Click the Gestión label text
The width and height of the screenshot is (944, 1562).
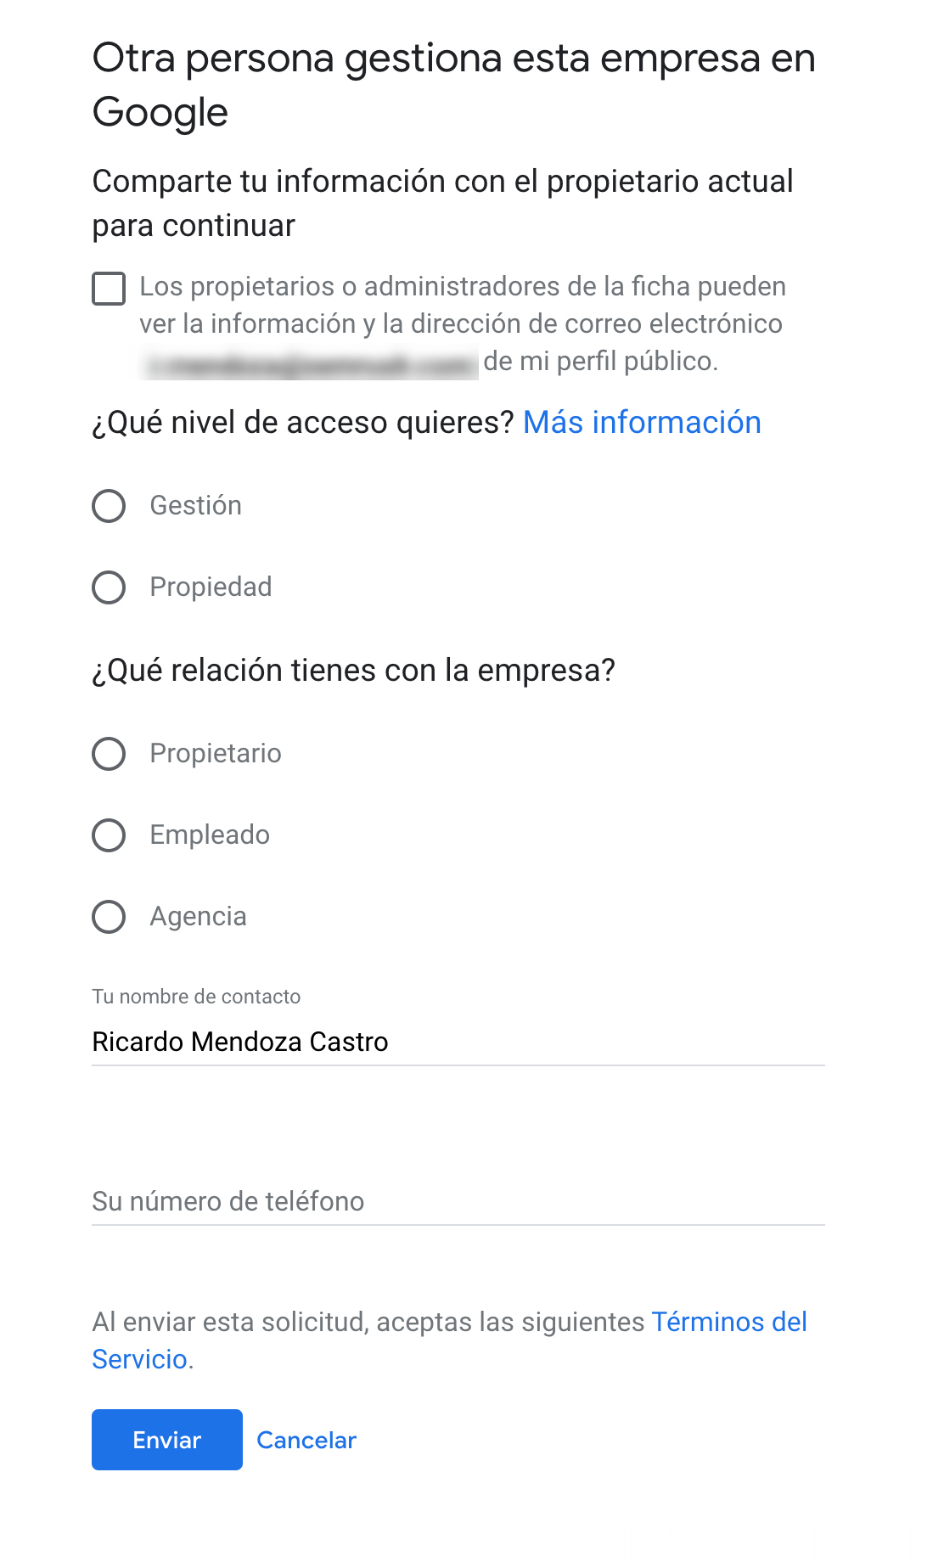point(196,505)
